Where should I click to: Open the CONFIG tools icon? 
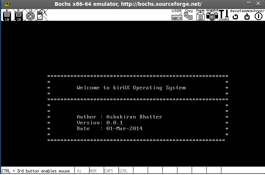pyautogui.click(x=224, y=15)
